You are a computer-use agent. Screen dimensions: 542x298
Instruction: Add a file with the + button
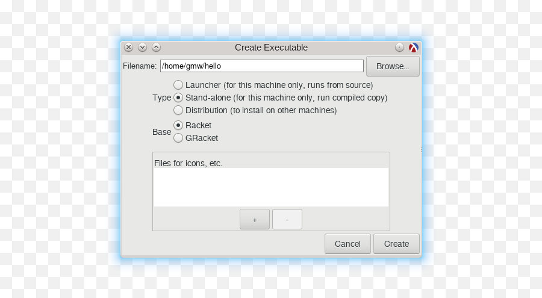[x=255, y=219]
